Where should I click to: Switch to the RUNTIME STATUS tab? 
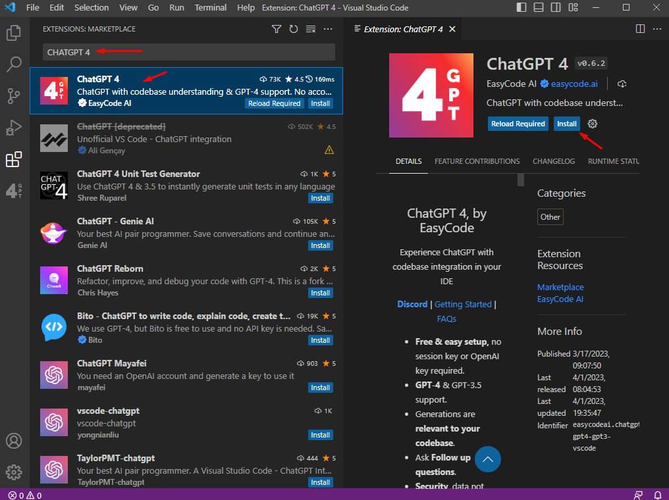[x=613, y=162]
